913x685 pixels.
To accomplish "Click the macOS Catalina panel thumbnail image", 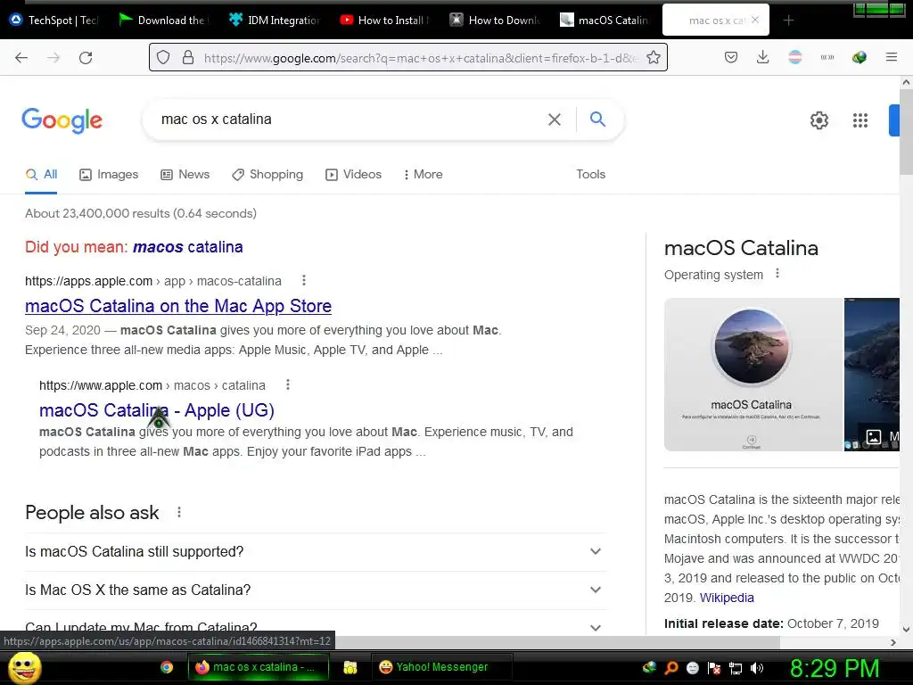I will point(753,375).
